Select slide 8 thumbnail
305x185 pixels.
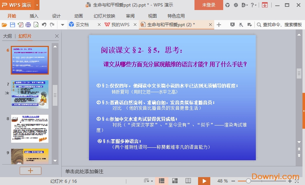coord(30,129)
